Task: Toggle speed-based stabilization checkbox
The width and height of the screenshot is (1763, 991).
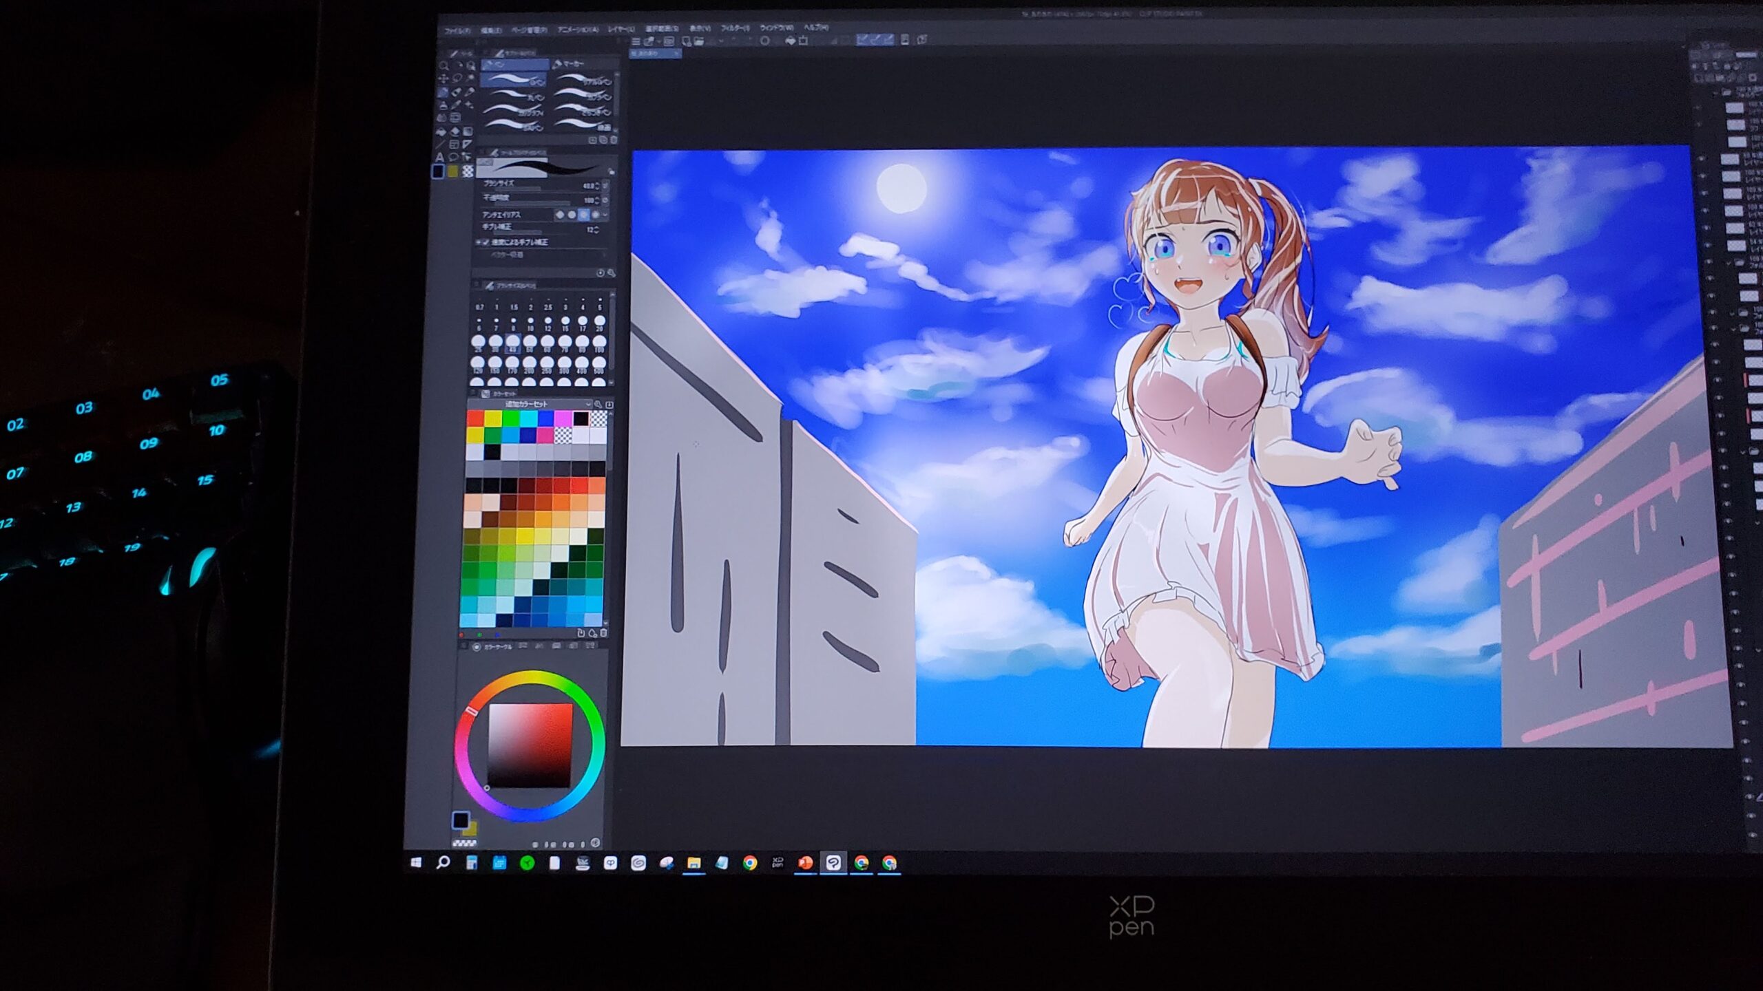Action: tap(486, 242)
